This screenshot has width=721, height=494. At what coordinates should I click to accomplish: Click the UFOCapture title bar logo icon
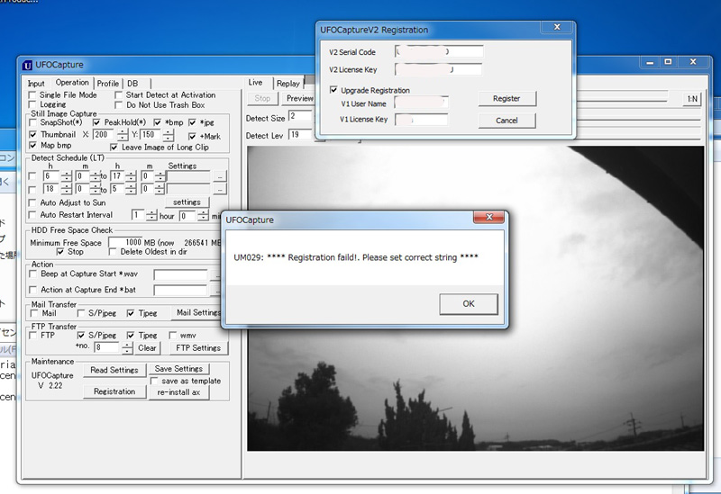pos(28,64)
